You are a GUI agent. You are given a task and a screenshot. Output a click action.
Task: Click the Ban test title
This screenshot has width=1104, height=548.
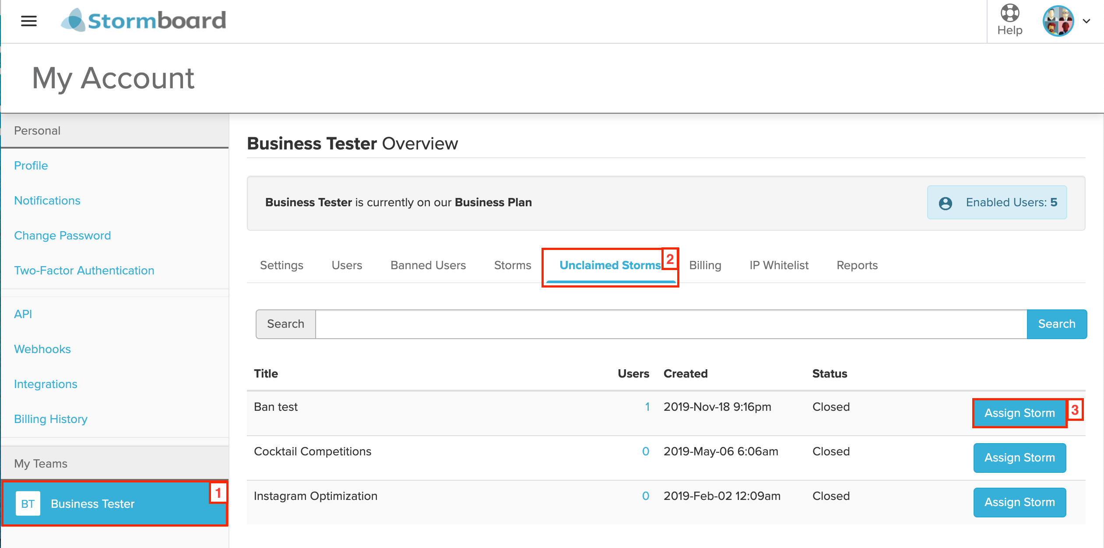[x=276, y=407]
